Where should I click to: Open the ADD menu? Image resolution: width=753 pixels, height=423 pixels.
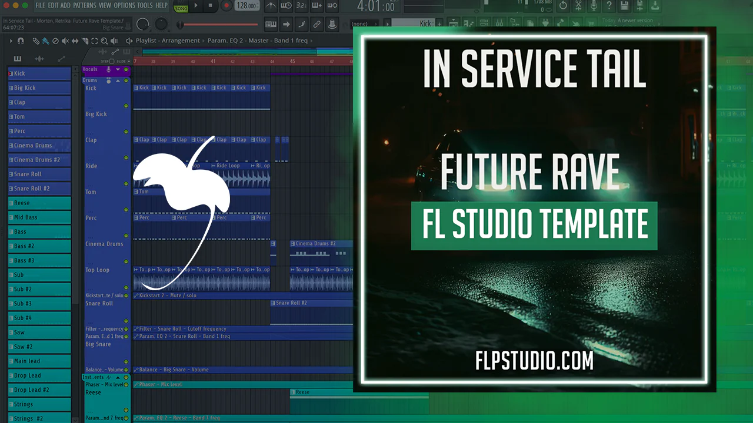point(65,5)
